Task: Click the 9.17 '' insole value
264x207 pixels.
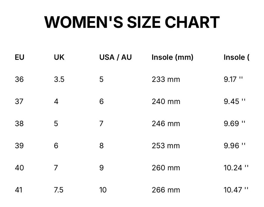Action: click(233, 80)
